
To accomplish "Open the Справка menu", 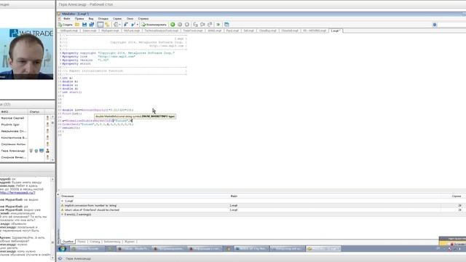I will coord(143,19).
